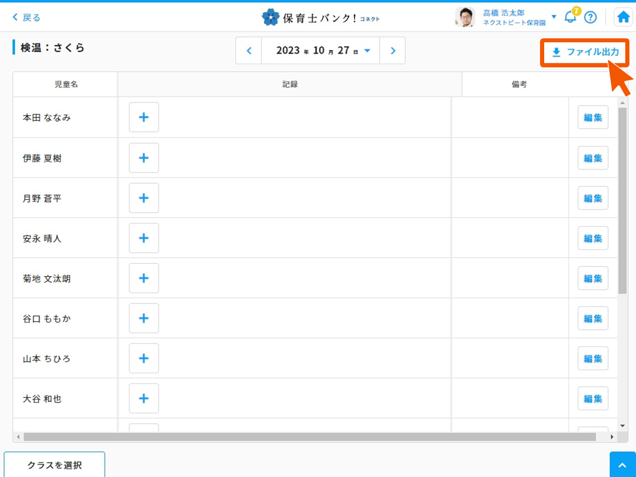Click plus icon for 本田 ななみ

(144, 117)
